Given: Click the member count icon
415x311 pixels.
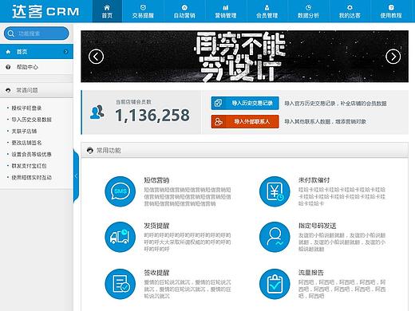Looking at the screenshot, I should pyautogui.click(x=97, y=112).
